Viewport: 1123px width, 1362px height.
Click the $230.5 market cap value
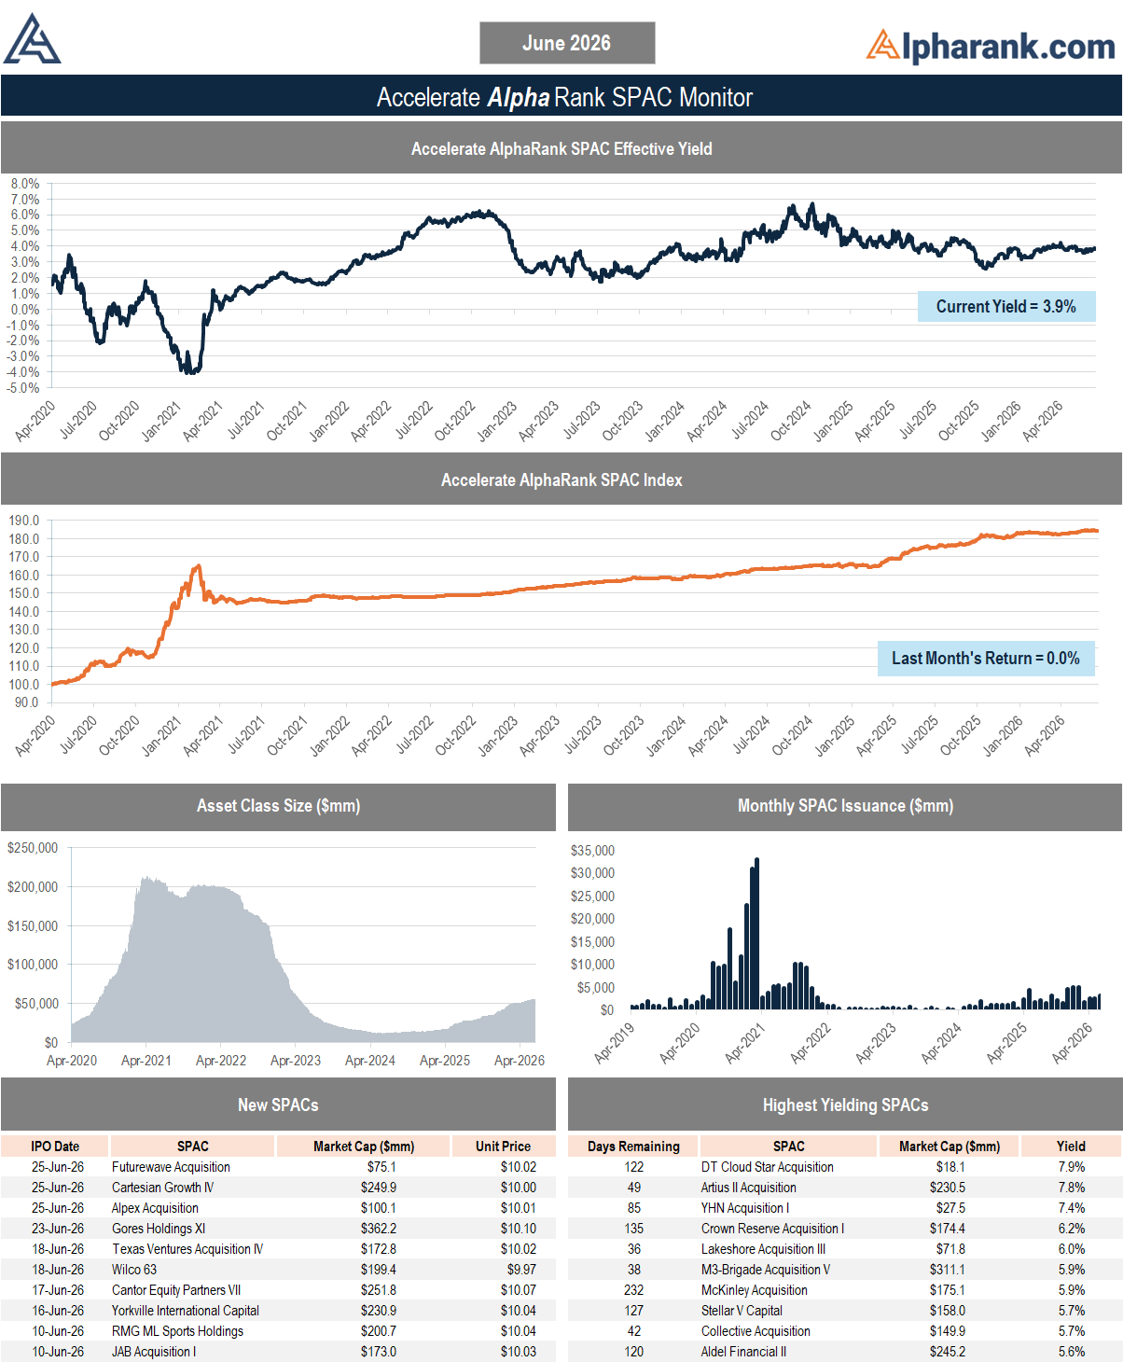point(948,1188)
